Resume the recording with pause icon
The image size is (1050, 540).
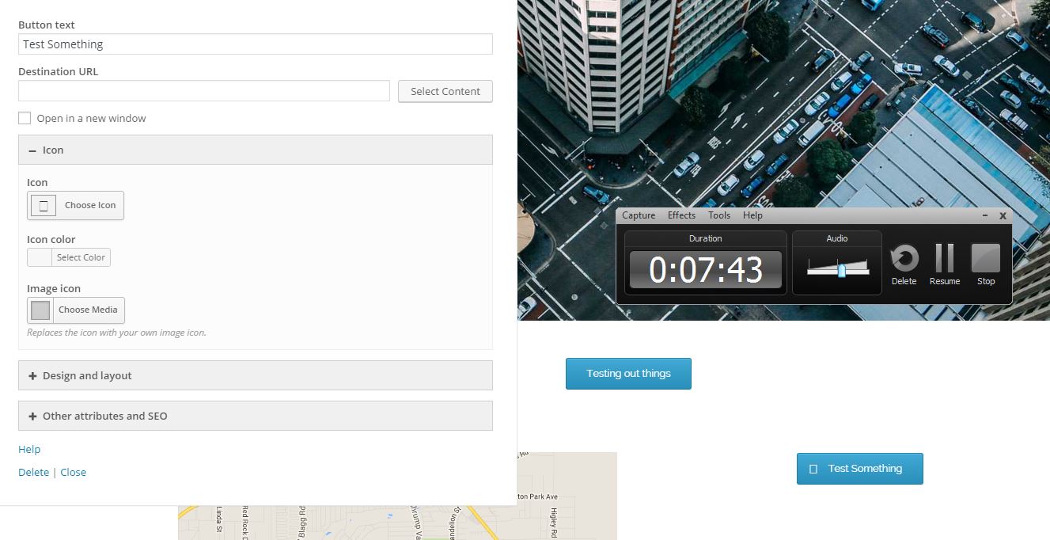tap(944, 259)
